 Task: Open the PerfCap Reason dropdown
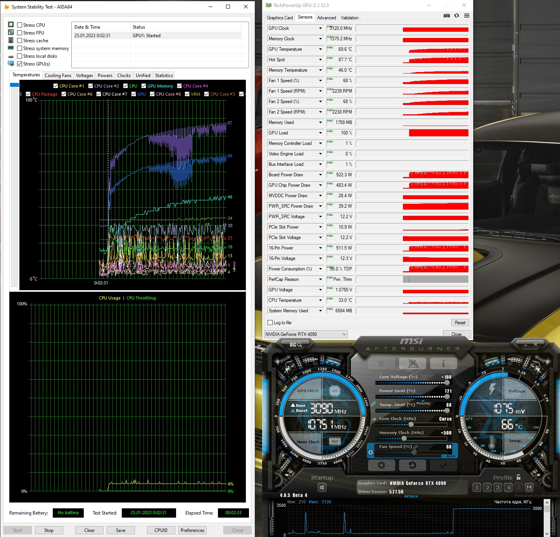point(320,279)
